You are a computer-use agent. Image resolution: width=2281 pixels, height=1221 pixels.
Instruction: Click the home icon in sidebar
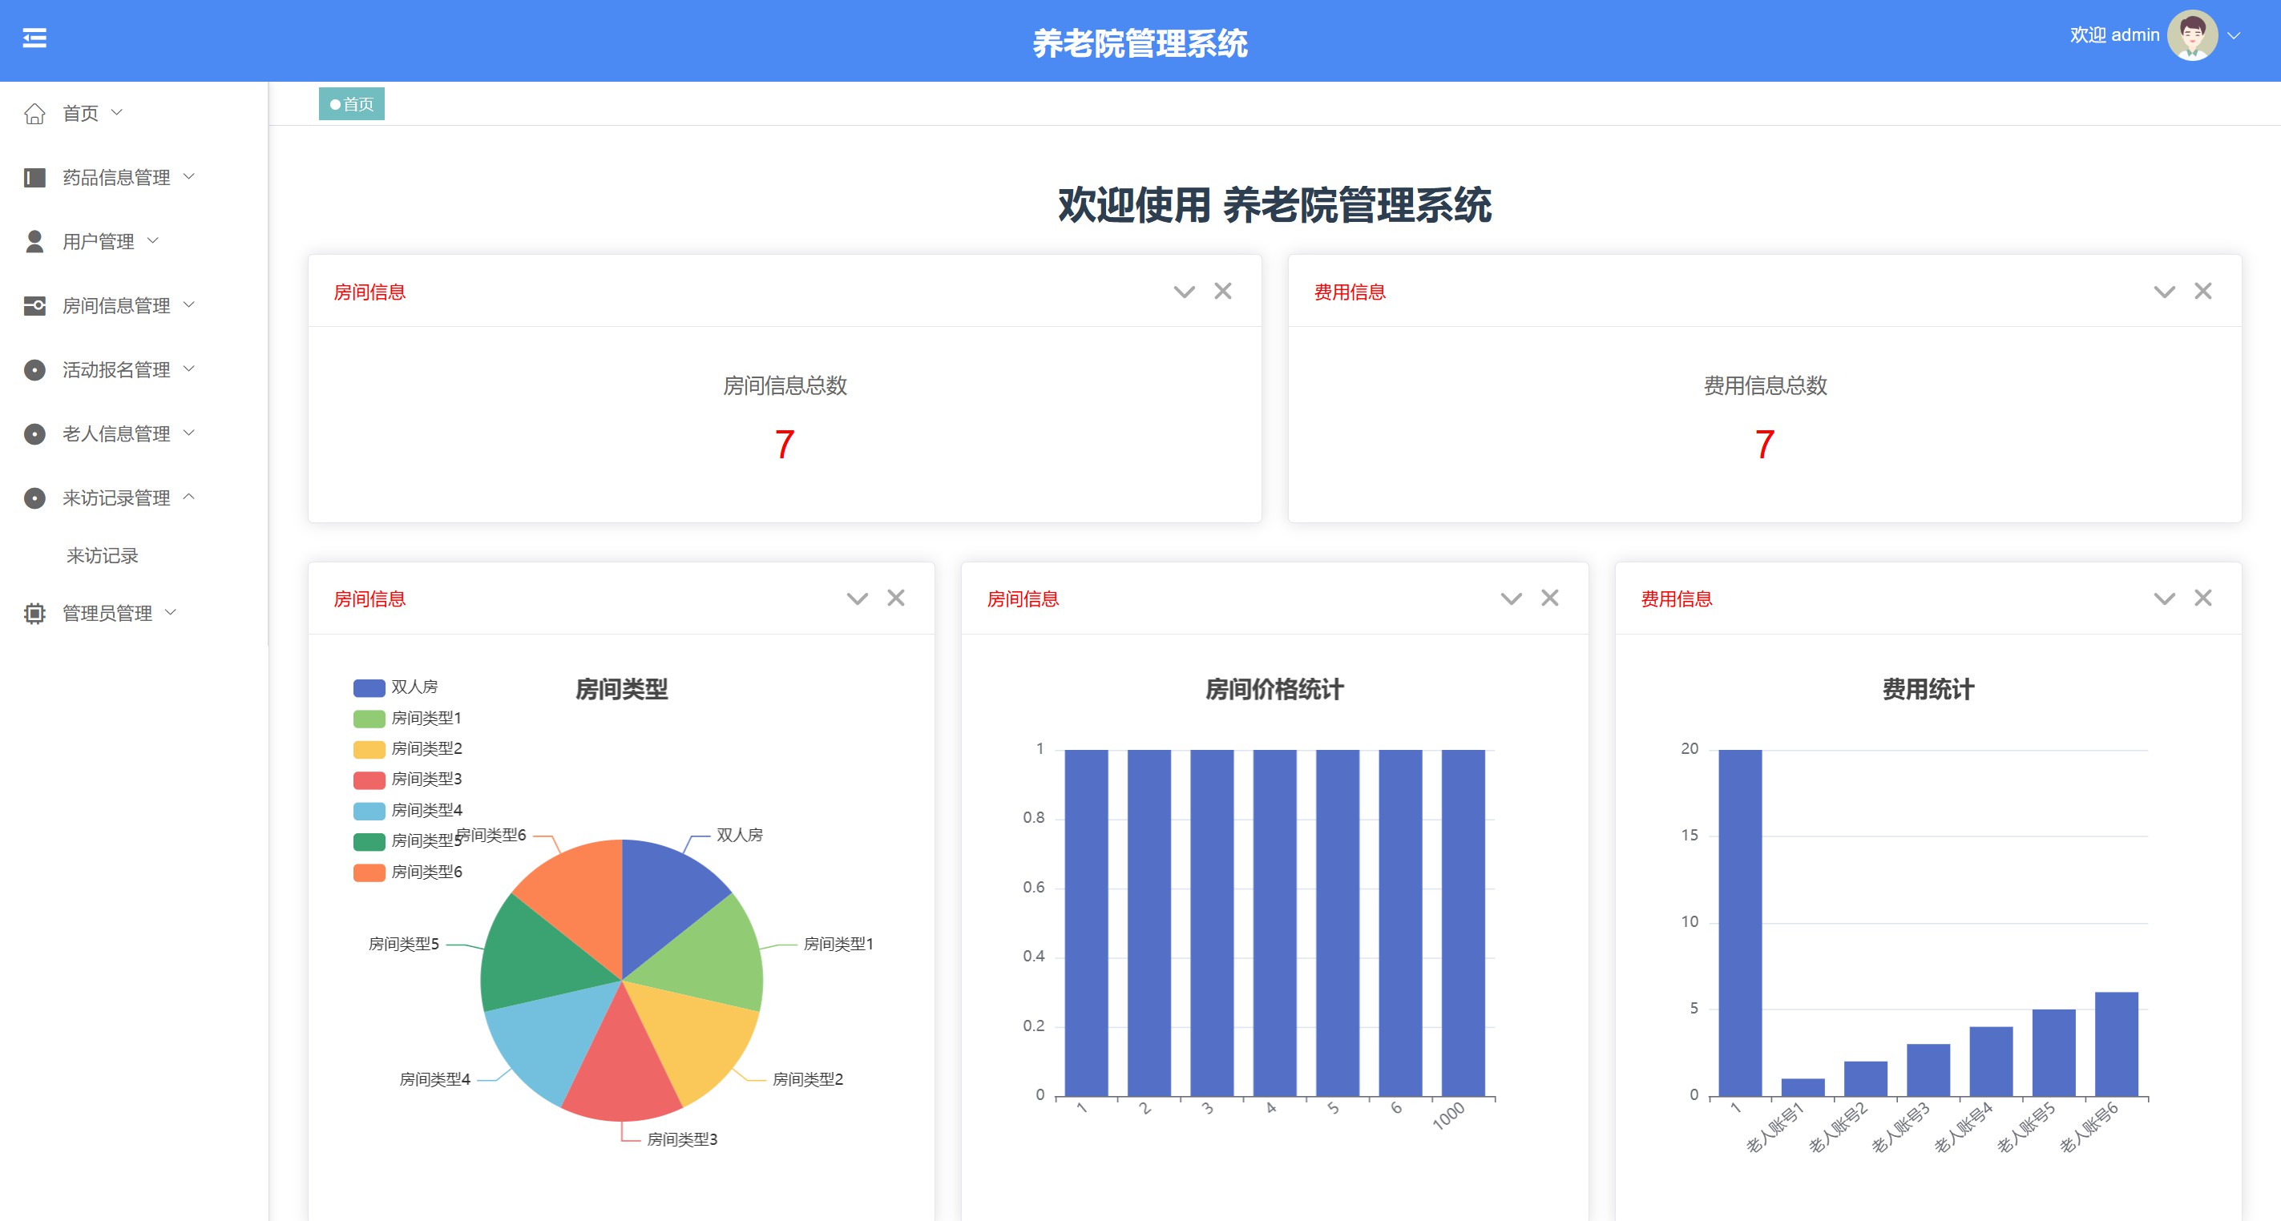[x=34, y=113]
